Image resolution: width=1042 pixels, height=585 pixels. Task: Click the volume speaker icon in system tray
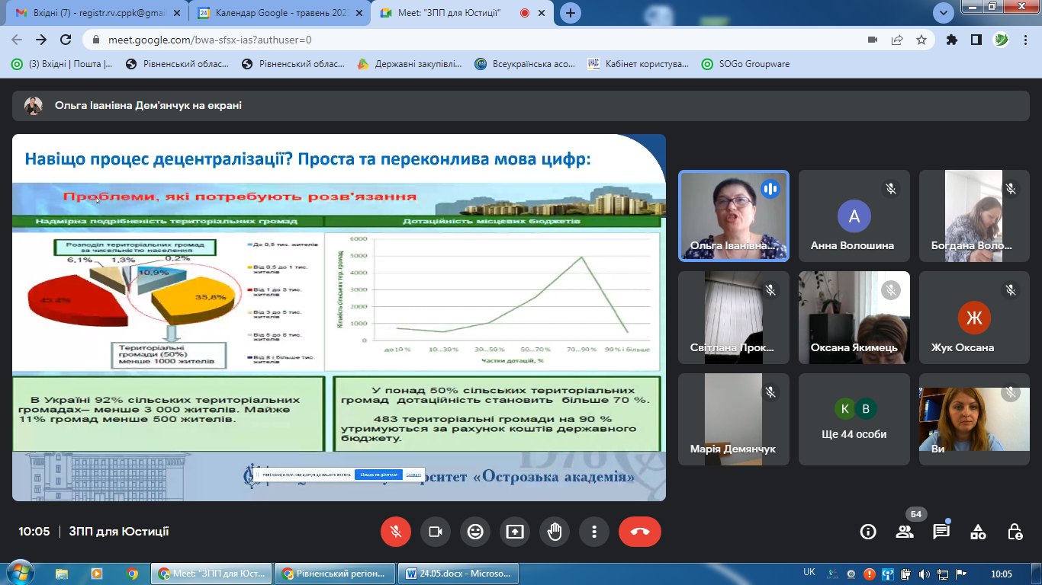coord(925,574)
